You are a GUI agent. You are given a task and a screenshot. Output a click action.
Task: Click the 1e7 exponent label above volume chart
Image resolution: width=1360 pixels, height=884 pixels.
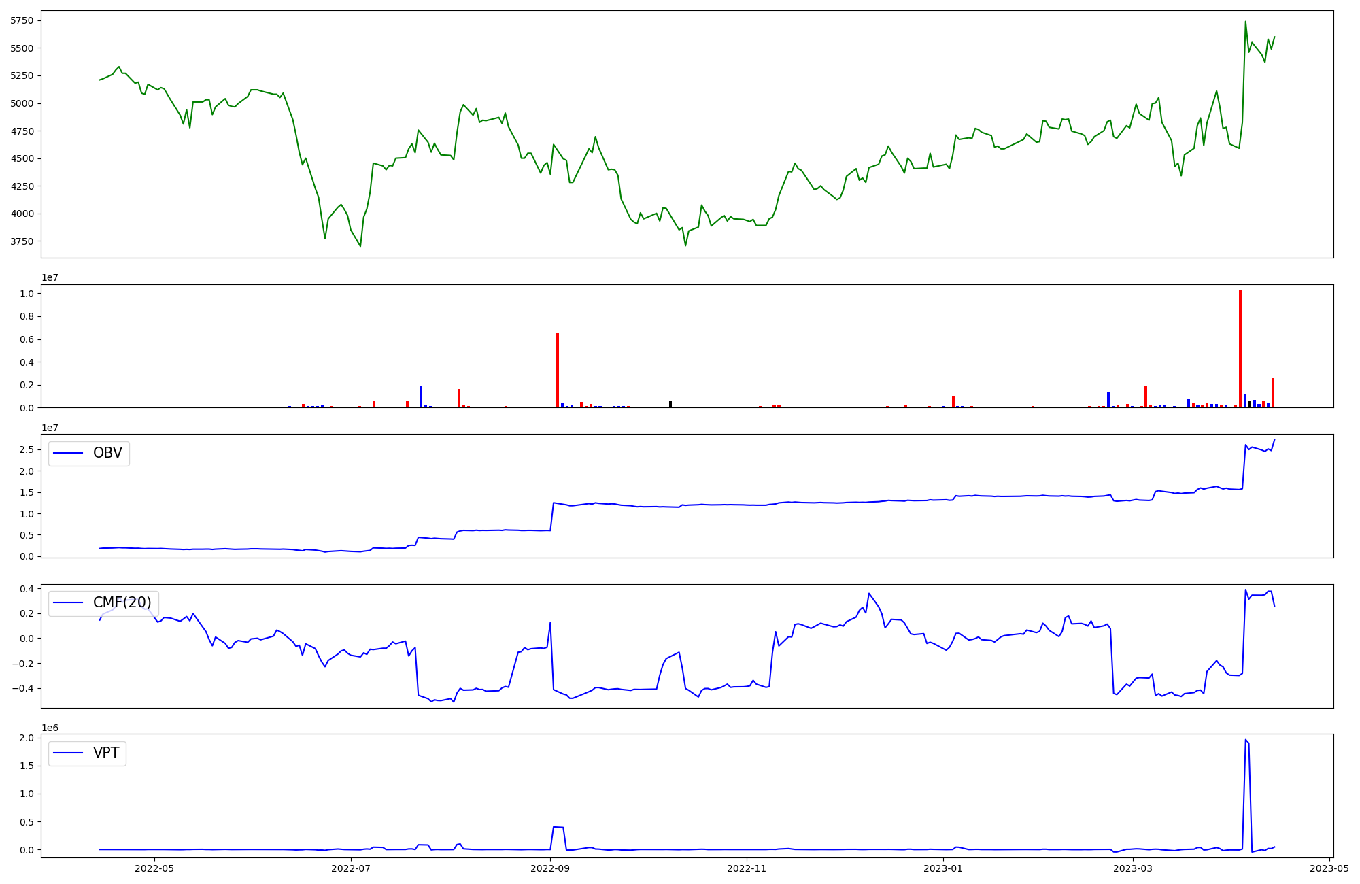click(50, 277)
